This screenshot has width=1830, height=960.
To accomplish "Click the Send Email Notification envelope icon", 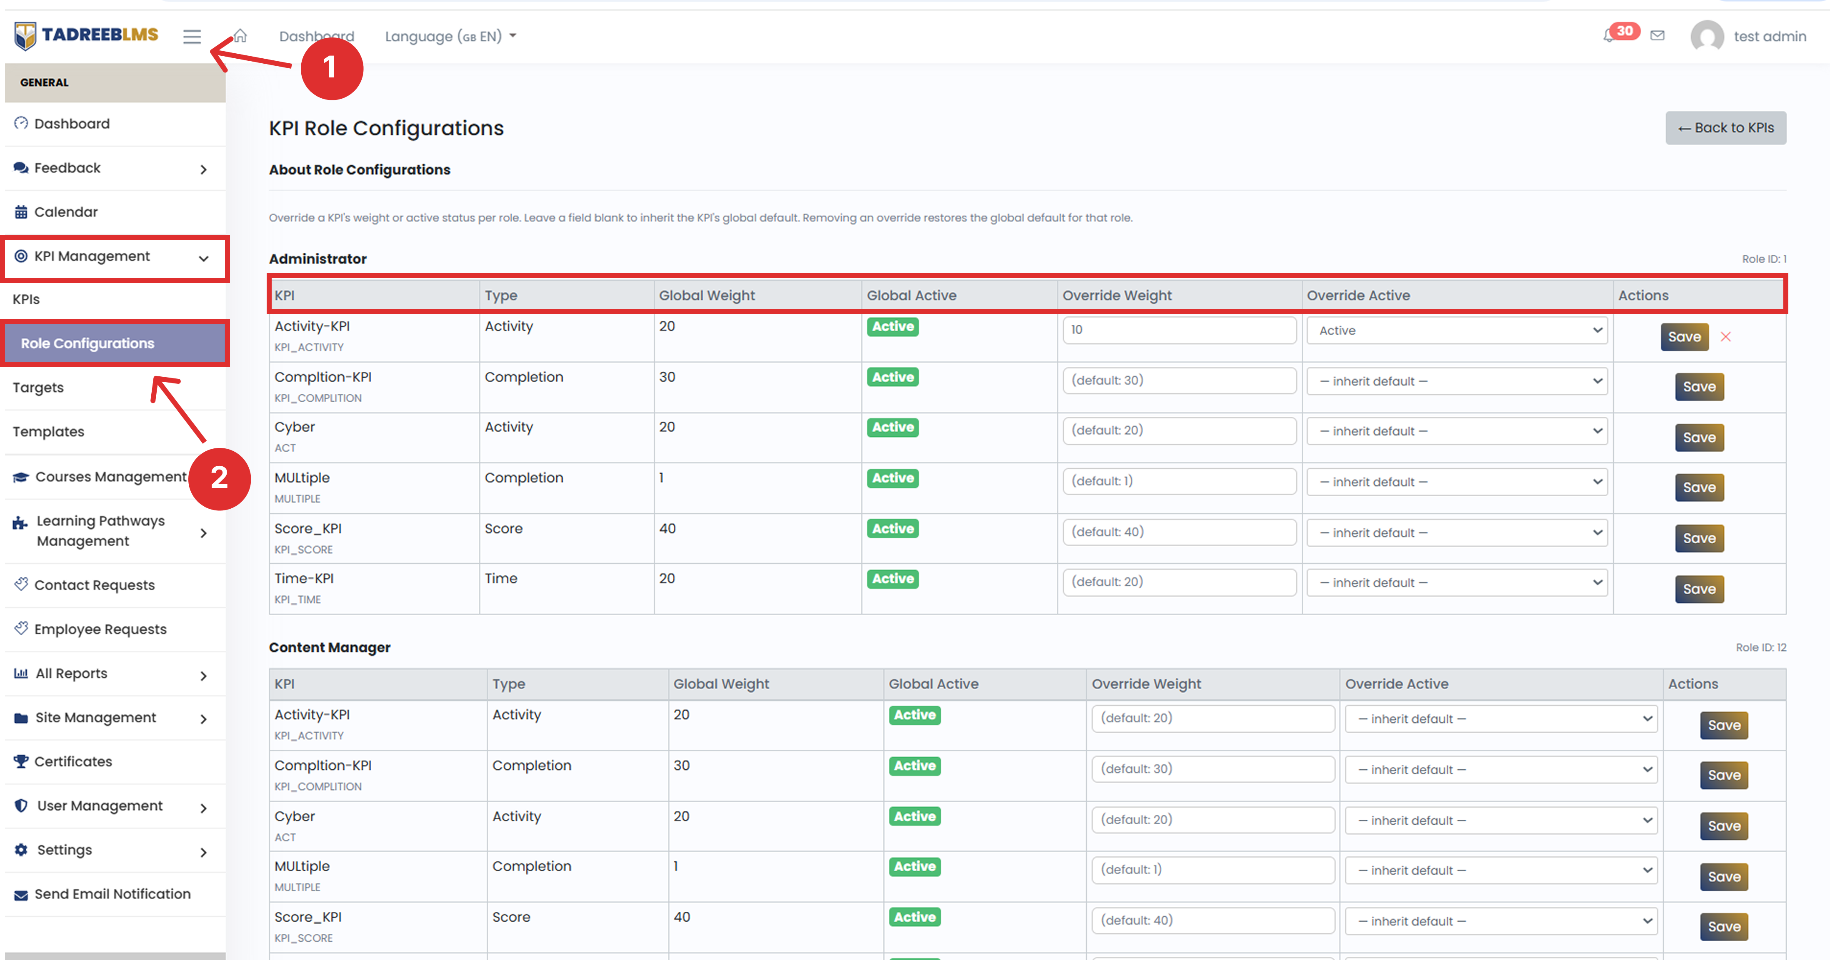I will coord(21,895).
